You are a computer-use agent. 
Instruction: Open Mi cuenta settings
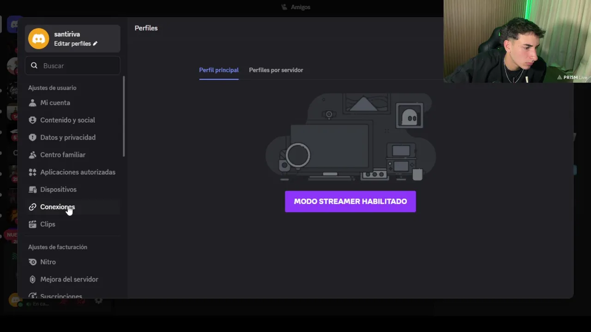click(73, 102)
